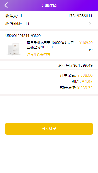Image resolution: width=98 pixels, height=173 pixels.
Task: Open the power bank product thumbnail
Action: (14, 49)
